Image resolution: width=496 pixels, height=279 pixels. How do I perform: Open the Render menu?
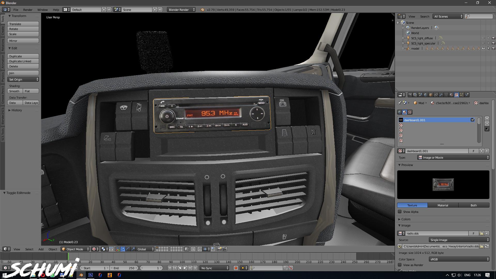(28, 10)
